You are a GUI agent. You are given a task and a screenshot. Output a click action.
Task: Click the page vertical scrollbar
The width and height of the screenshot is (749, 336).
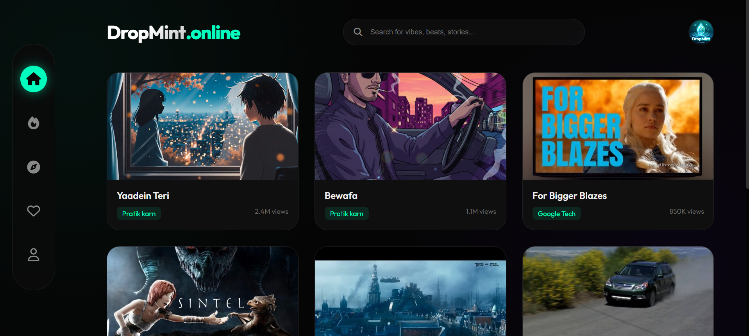[x=747, y=94]
